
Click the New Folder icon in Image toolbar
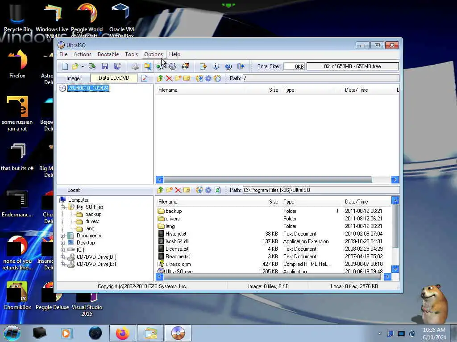point(178,78)
